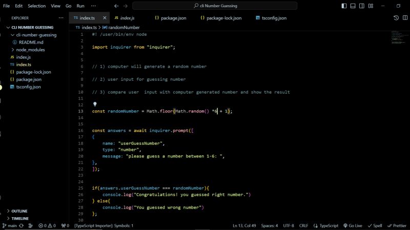The width and height of the screenshot is (410, 230).
Task: Click the timeline history icon in editor toolbar
Action: [x=396, y=18]
